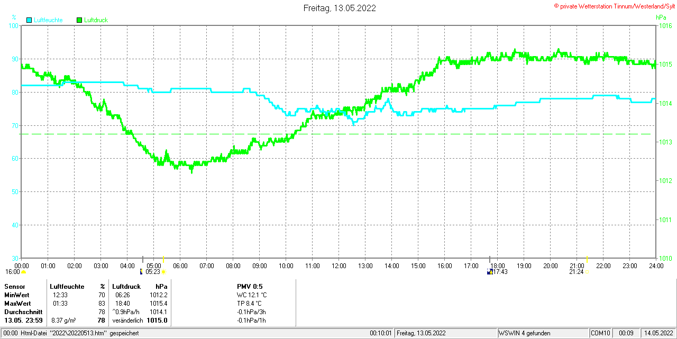
Task: Click the Luftfeuchte table column header
Action: coord(67,286)
